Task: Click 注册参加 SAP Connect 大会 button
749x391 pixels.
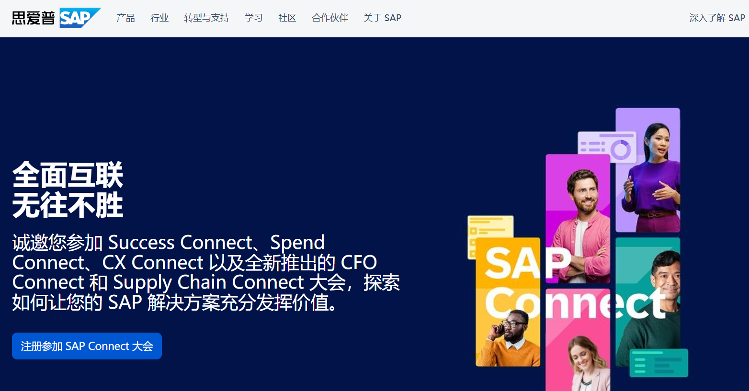Action: tap(87, 346)
